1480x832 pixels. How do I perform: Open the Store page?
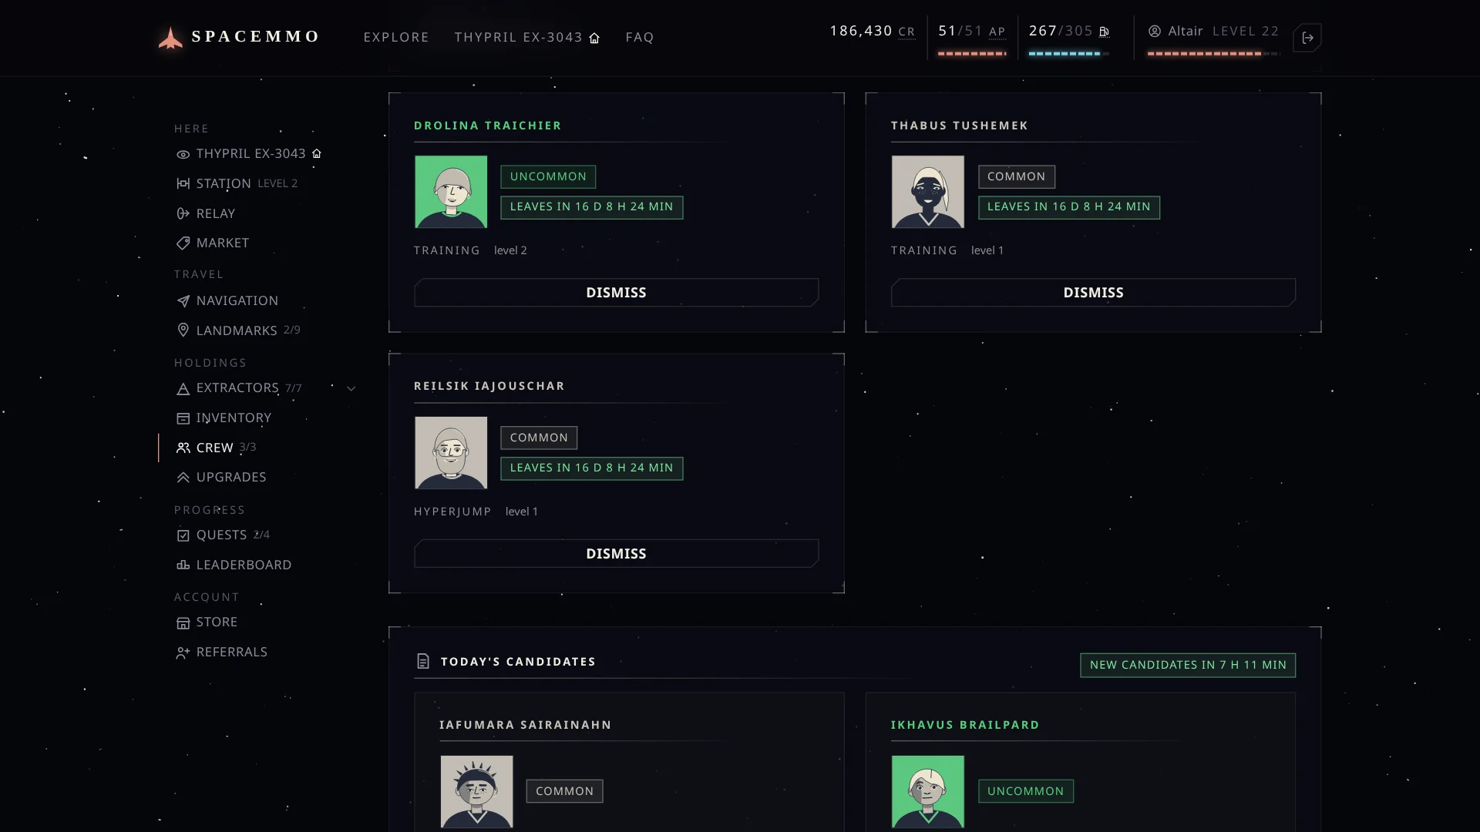tap(207, 622)
